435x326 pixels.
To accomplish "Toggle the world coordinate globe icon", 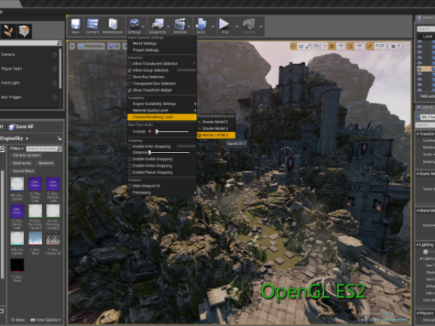I will 316,46.
